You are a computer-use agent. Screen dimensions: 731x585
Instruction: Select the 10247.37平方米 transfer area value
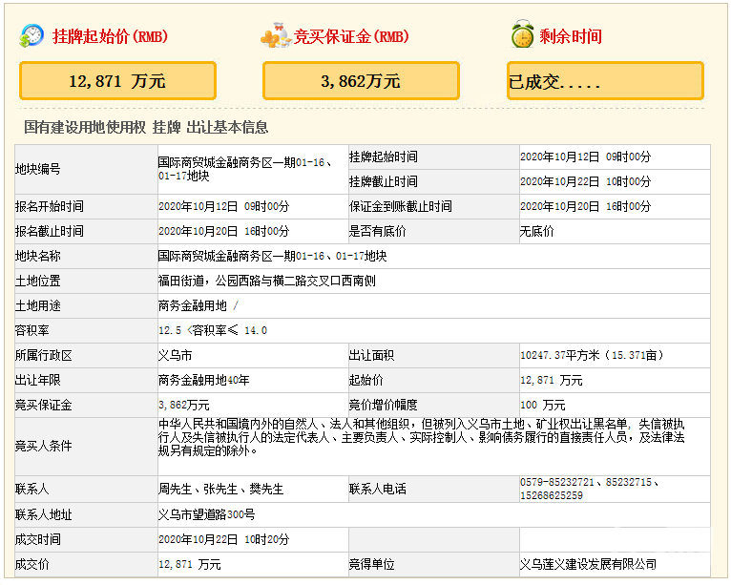coord(589,355)
